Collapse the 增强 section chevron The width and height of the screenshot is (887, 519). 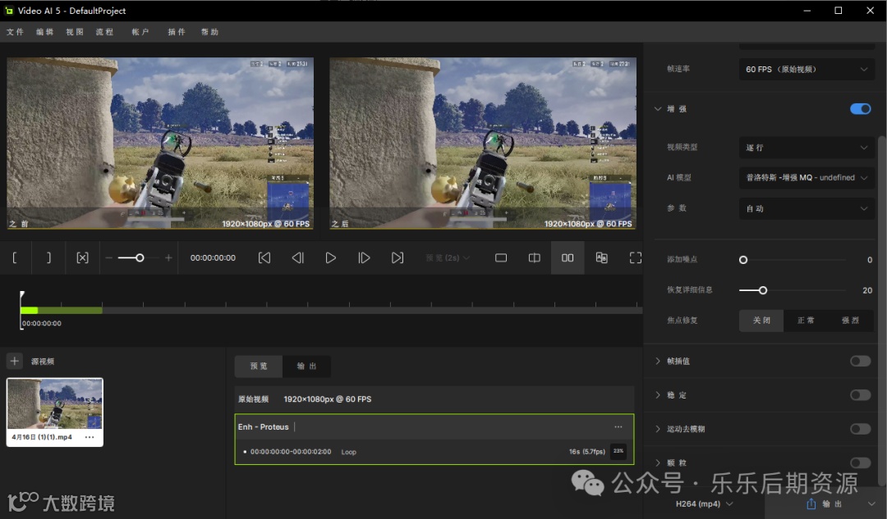[x=657, y=109]
